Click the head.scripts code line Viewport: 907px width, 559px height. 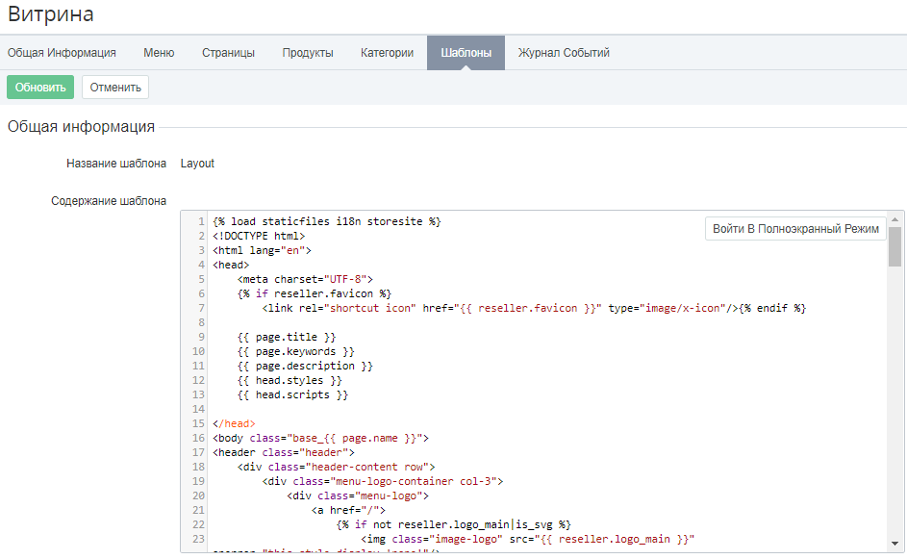click(292, 394)
